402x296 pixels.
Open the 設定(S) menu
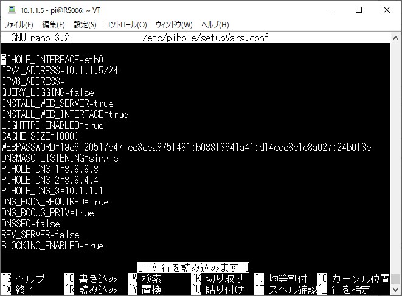click(85, 24)
